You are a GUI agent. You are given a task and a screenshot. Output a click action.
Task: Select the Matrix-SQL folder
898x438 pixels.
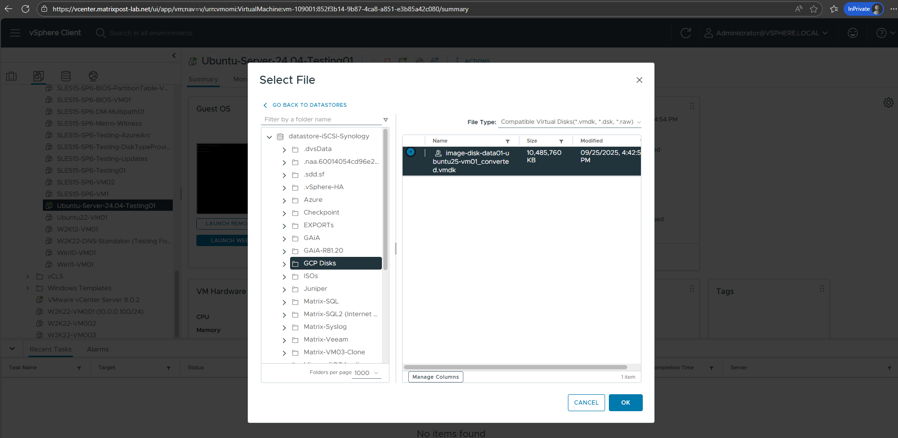coord(321,302)
